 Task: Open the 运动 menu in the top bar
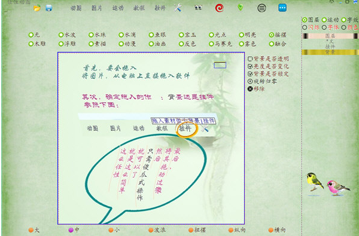[118, 8]
